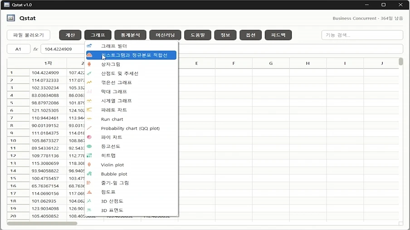The image size is (410, 230).
Task: Open the 옵션 dropdown
Action: (250, 35)
